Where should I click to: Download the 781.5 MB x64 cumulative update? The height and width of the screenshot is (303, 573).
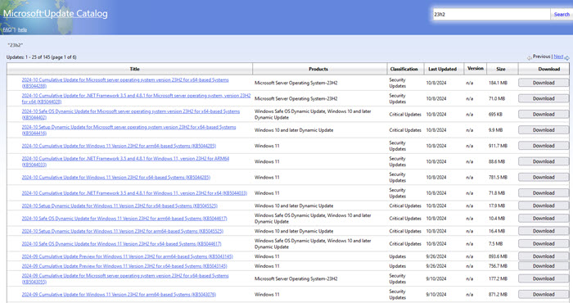(544, 177)
